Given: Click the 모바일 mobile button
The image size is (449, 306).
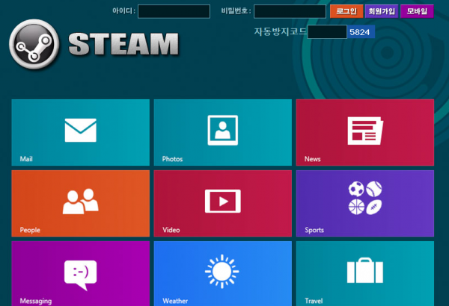Looking at the screenshot, I should pos(417,11).
